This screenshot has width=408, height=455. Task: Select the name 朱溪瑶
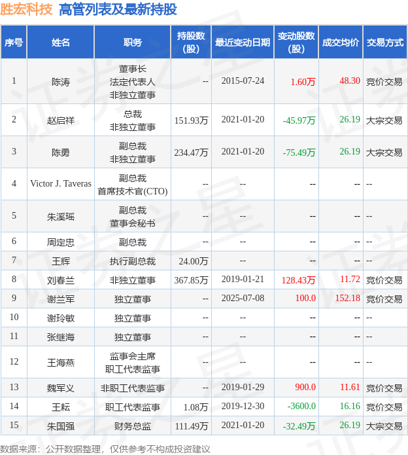(61, 217)
